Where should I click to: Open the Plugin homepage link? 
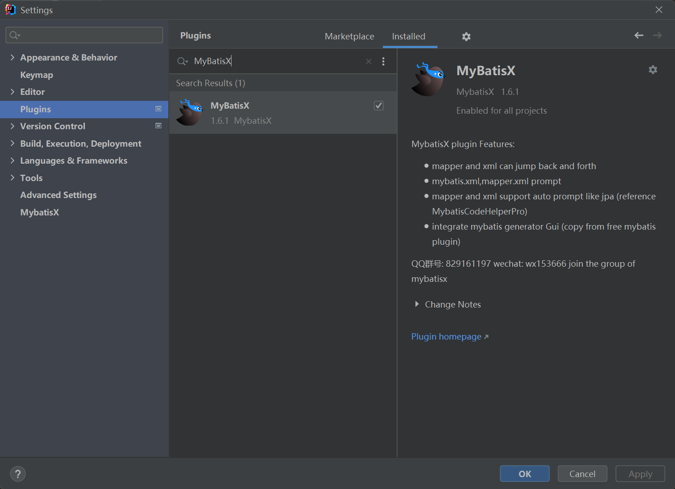click(x=446, y=337)
